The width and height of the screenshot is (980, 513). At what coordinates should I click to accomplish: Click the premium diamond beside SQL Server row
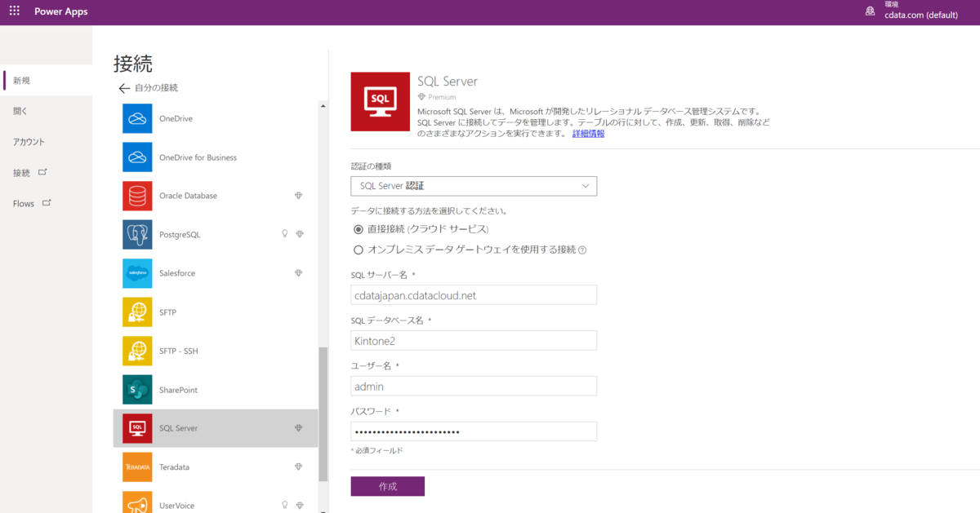pyautogui.click(x=299, y=428)
